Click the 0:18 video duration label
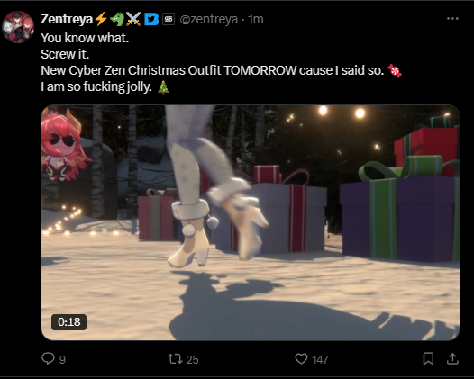 tap(68, 322)
